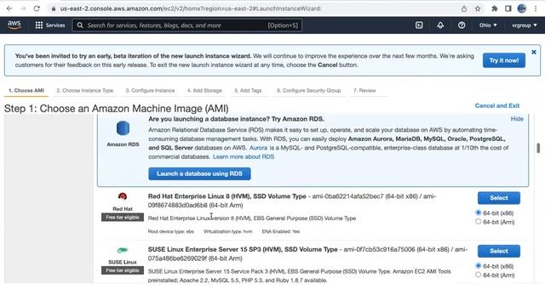Image resolution: width=545 pixels, height=306 pixels.
Task: Open the Aurora link
Action: [x=258, y=148]
